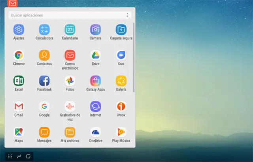
Task: Open Correo electrónico app
Action: point(70,55)
